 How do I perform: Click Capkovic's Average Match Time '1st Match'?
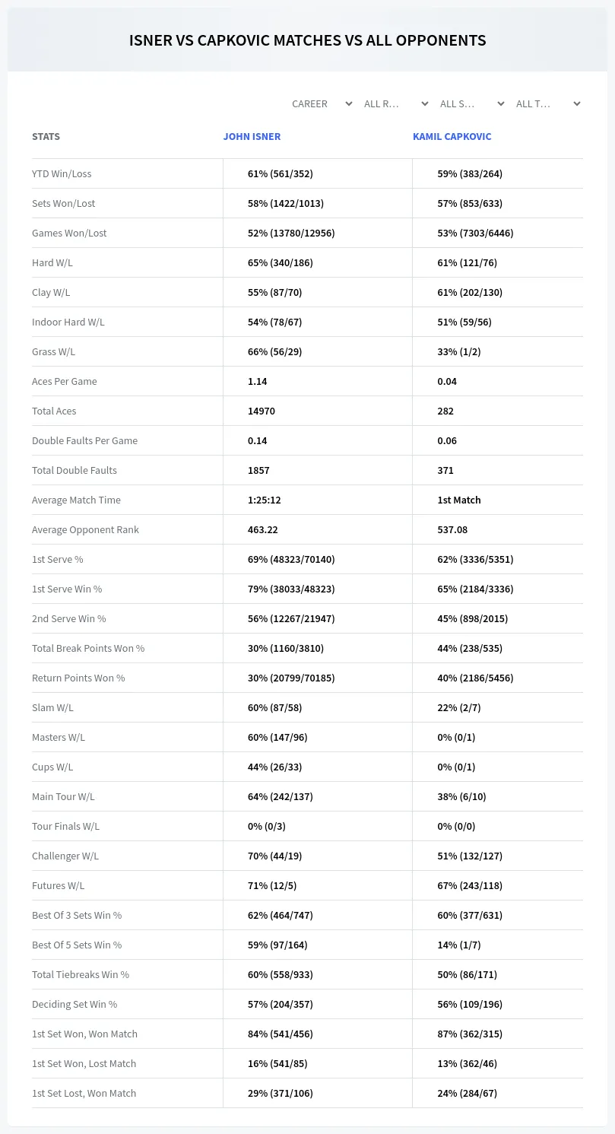pyautogui.click(x=459, y=500)
